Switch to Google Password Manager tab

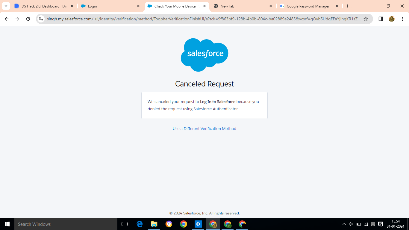click(310, 6)
